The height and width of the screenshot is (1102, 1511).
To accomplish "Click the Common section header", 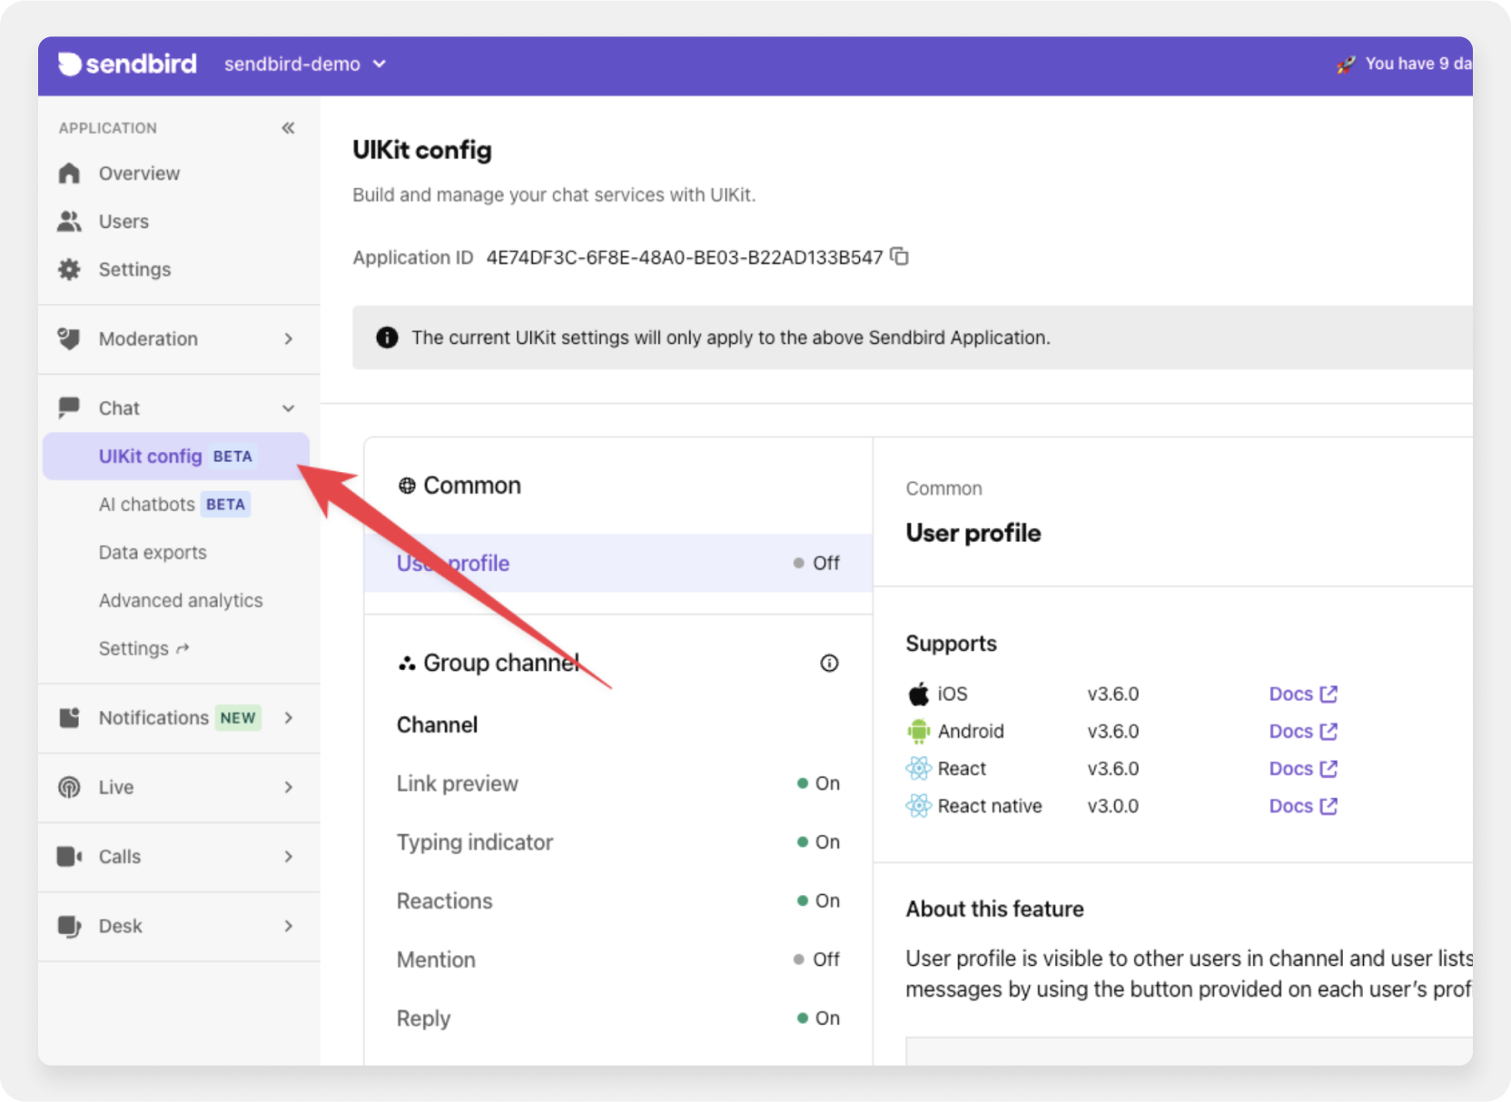I will [459, 486].
